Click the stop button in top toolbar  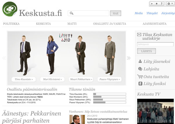click(157, 4)
